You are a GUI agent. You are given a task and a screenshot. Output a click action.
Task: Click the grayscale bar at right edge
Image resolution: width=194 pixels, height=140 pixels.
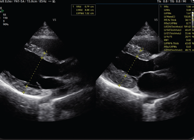pyautogui.click(x=193, y=19)
